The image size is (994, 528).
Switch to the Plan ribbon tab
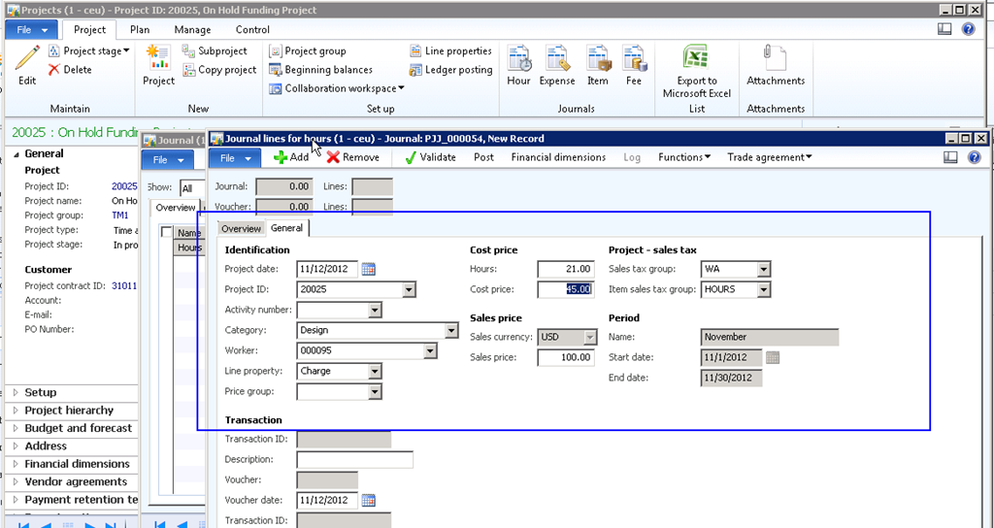(140, 30)
